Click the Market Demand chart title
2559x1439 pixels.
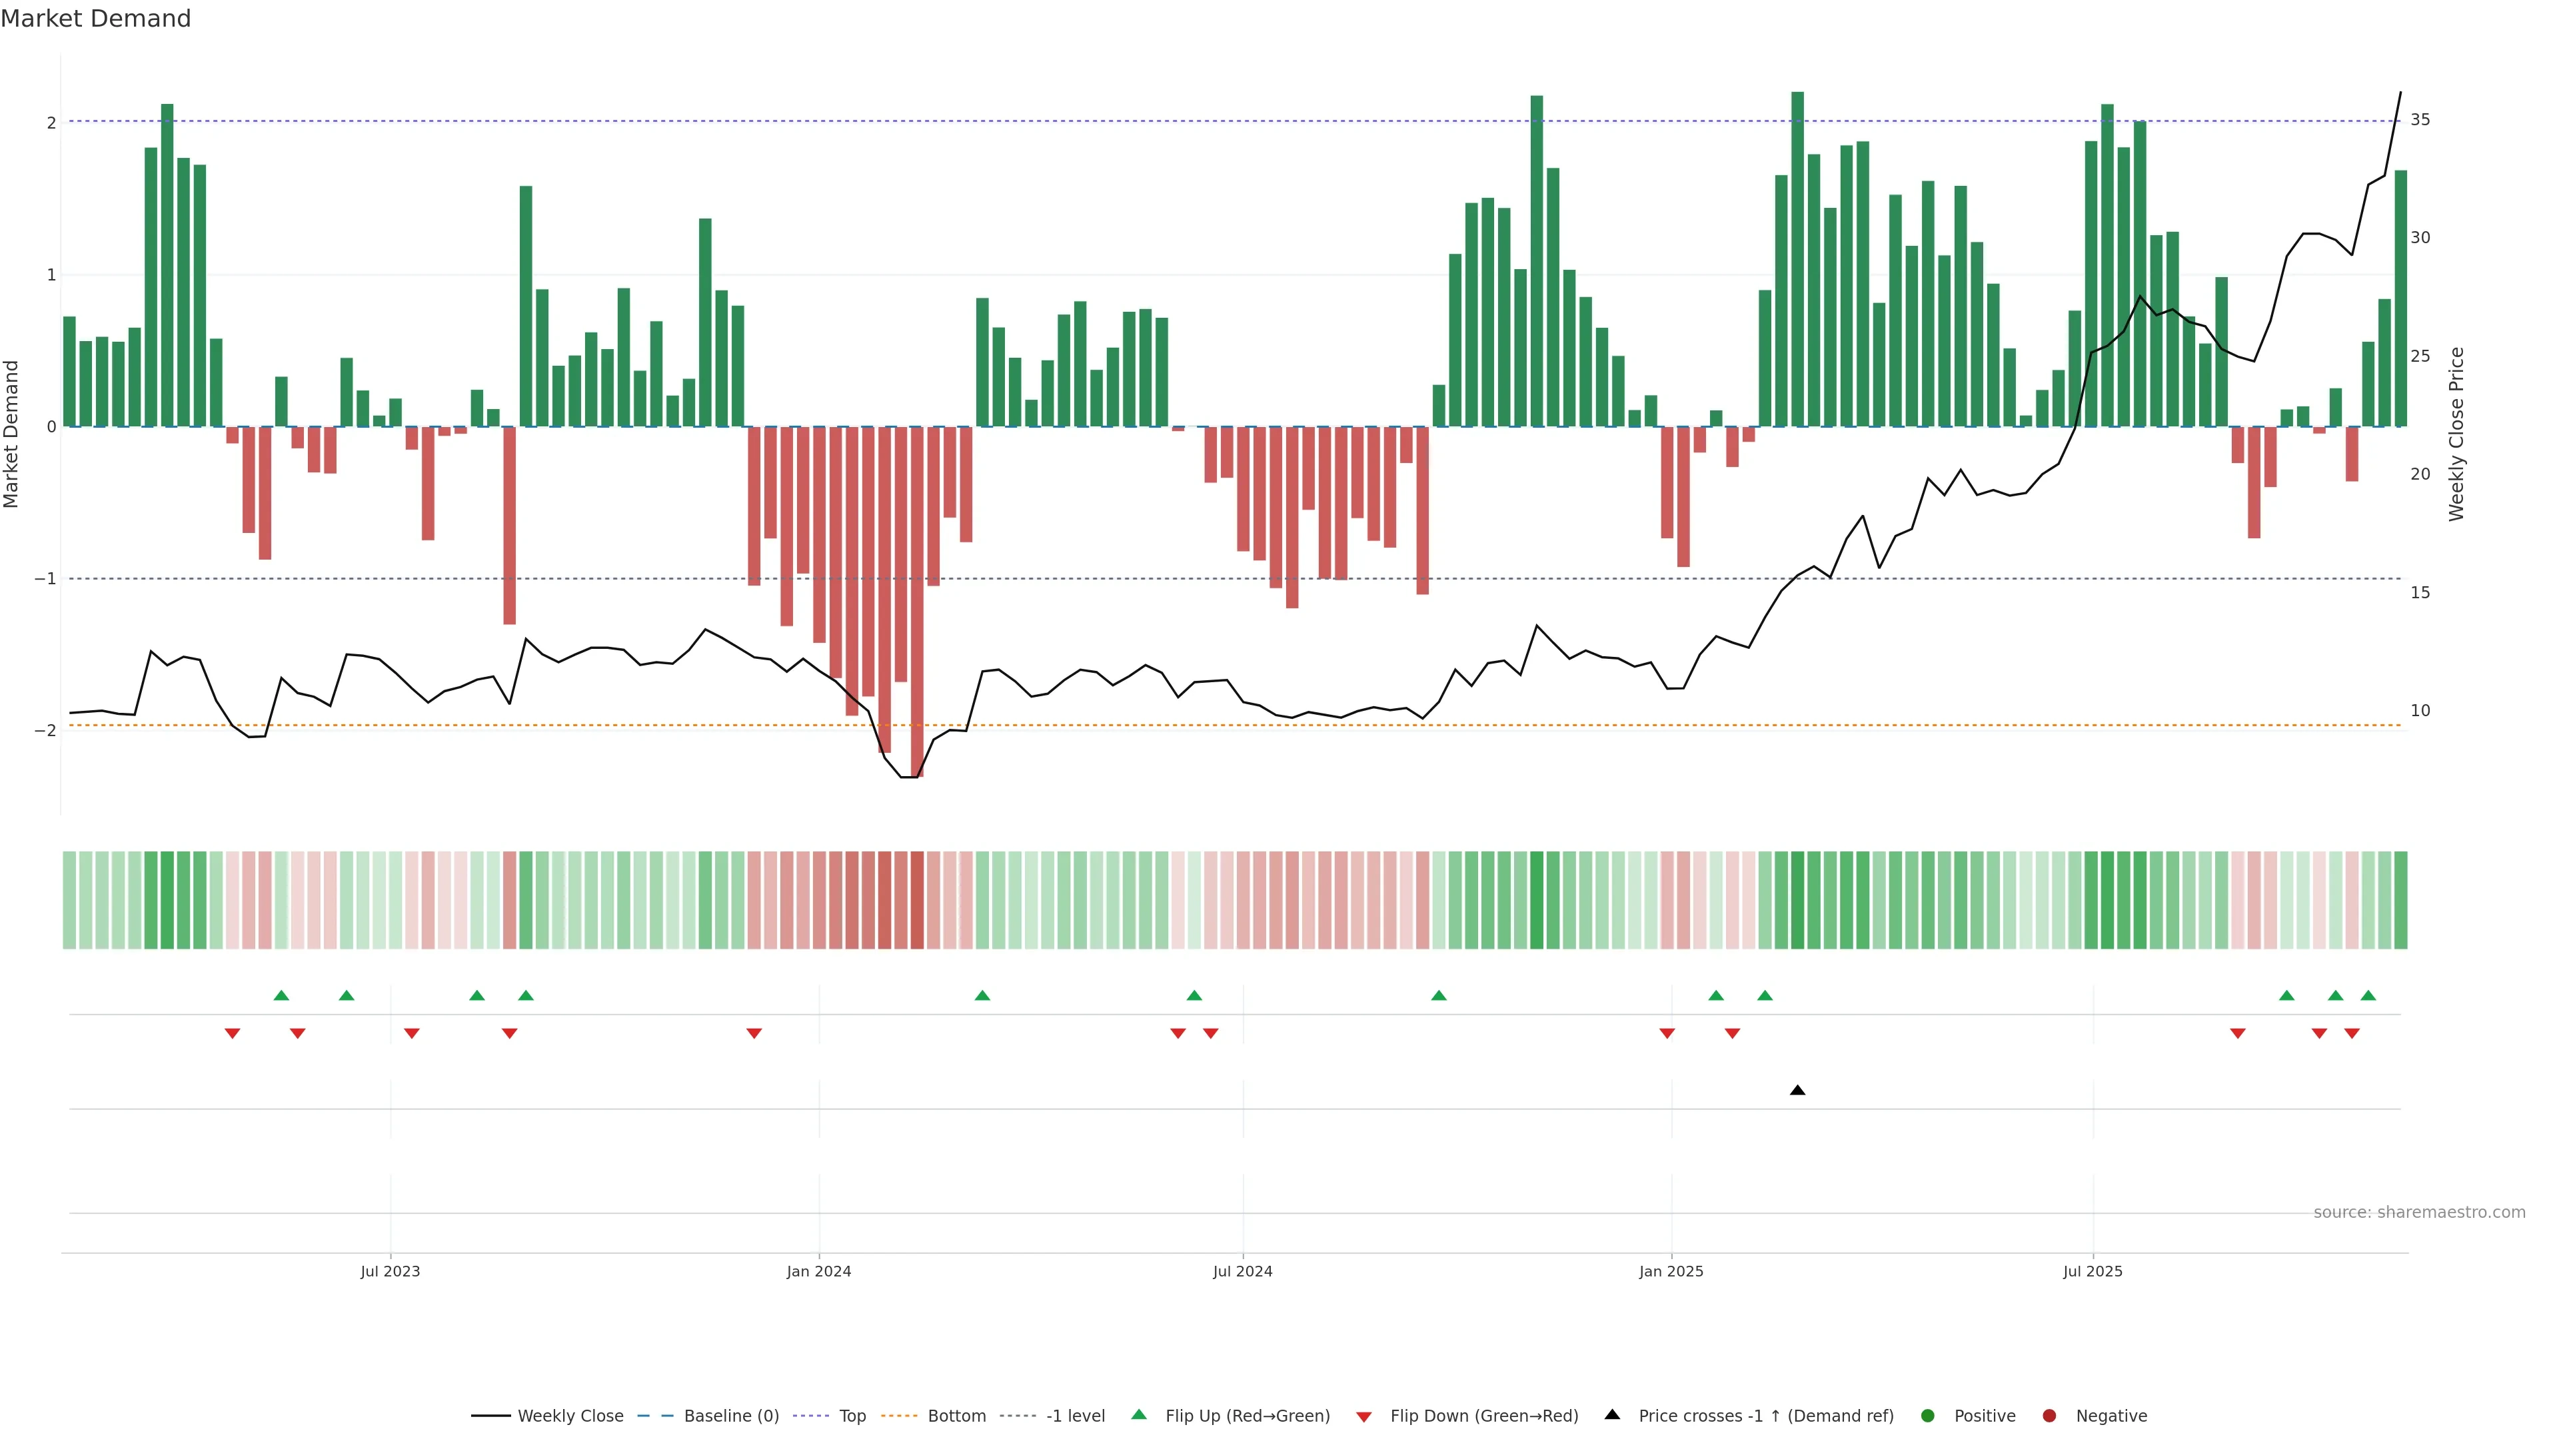pyautogui.click(x=95, y=19)
